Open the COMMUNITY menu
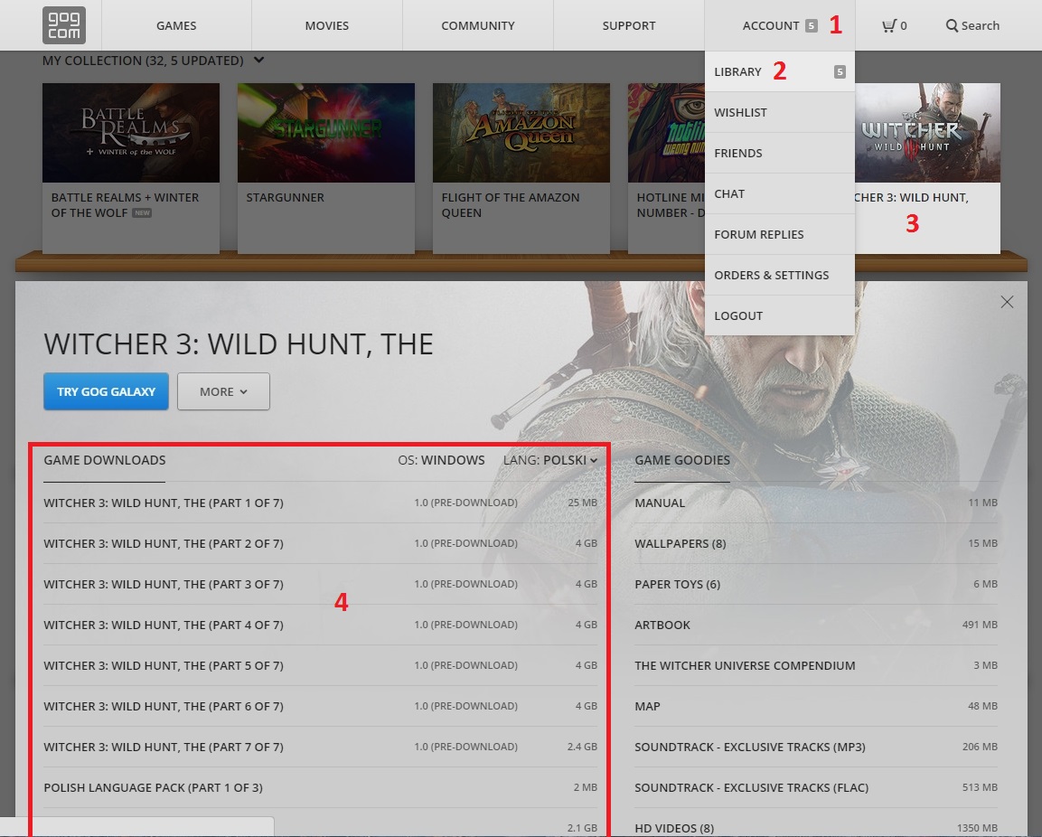This screenshot has height=837, width=1042. coord(478,25)
